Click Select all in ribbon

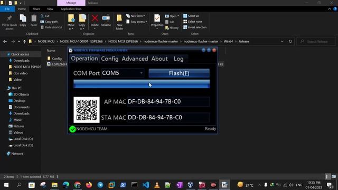191,16
